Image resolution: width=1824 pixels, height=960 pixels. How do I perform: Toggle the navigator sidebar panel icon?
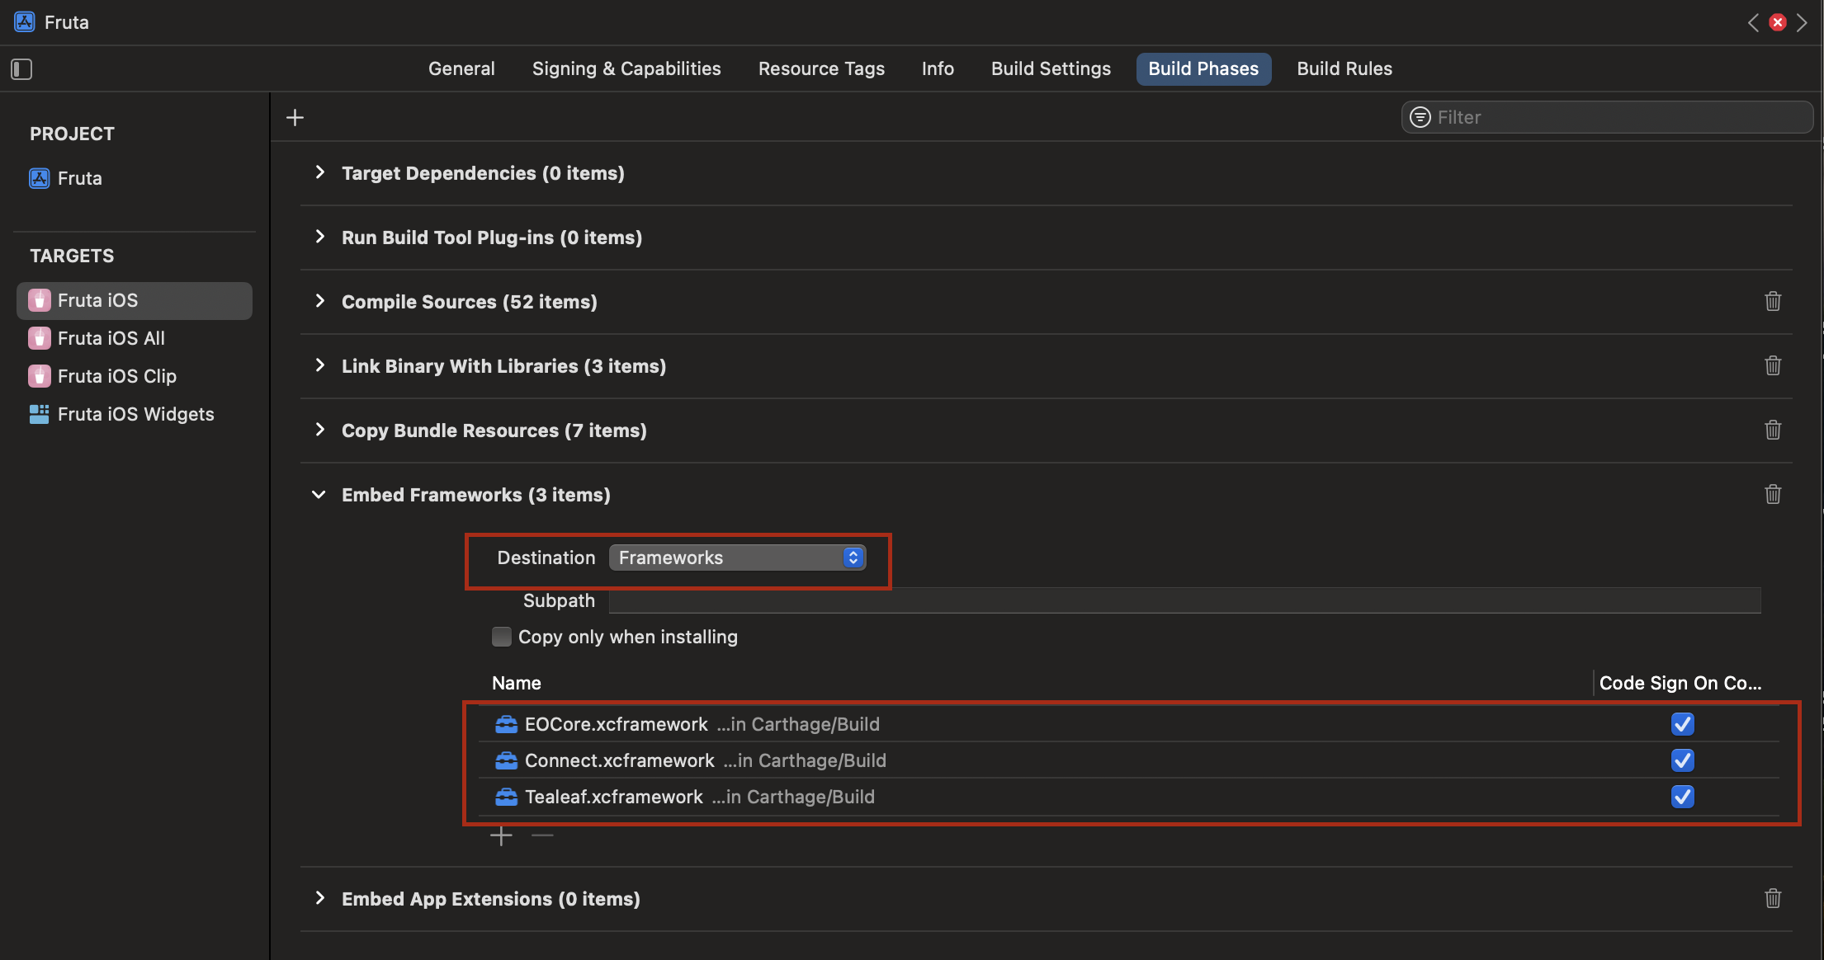21,69
